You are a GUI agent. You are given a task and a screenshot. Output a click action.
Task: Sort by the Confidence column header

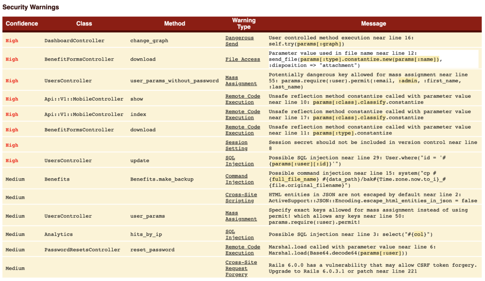coord(22,24)
